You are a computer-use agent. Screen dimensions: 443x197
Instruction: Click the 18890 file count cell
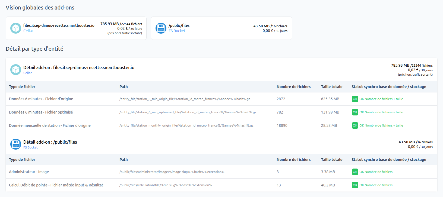tap(282, 125)
